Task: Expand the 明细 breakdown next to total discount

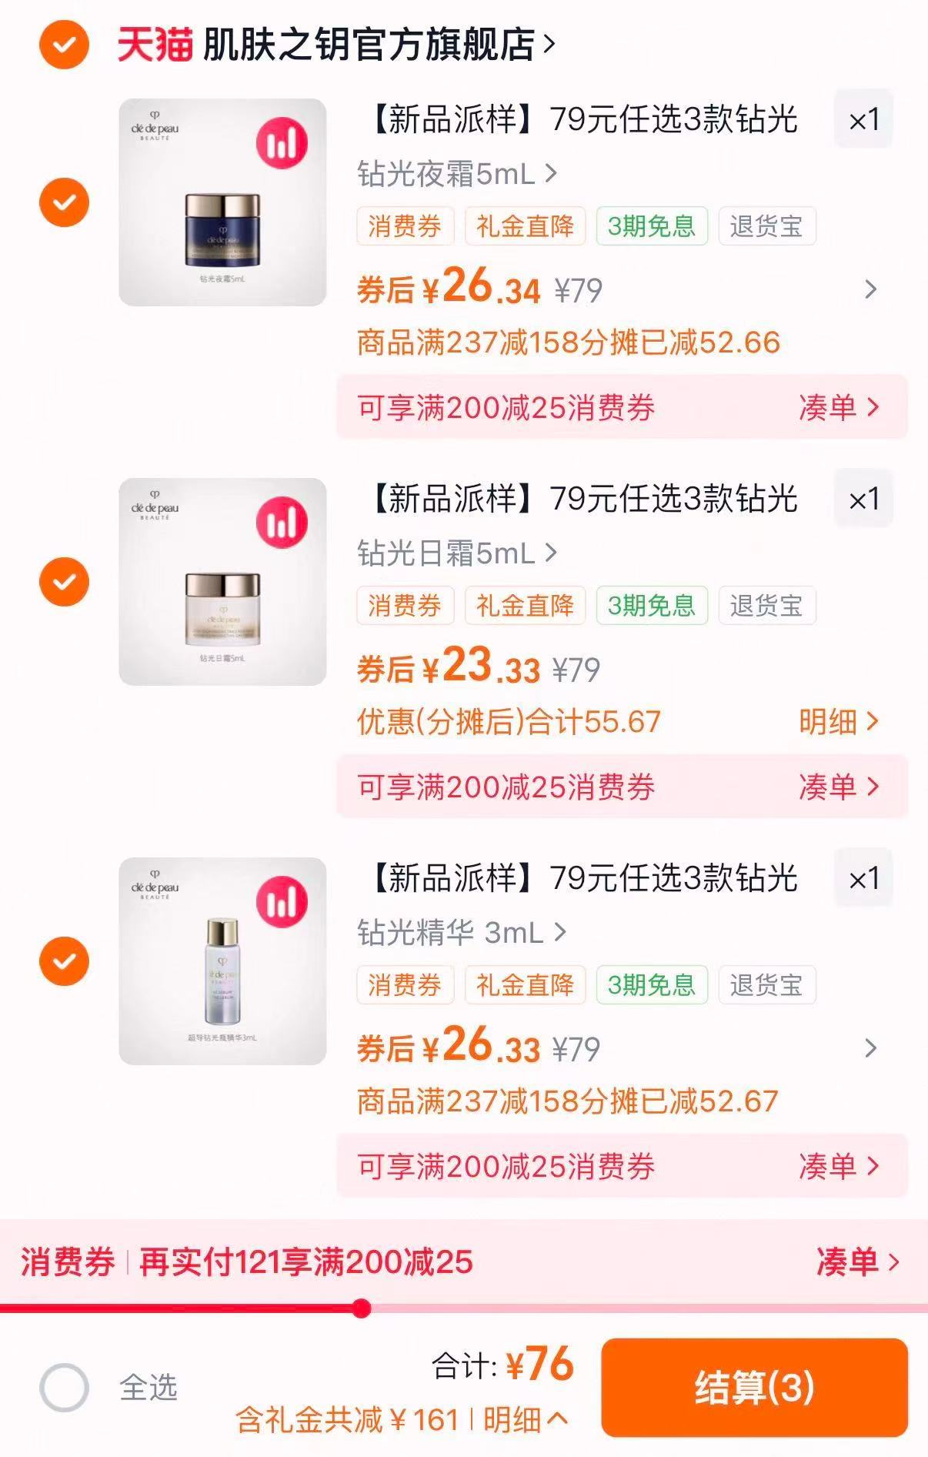Action: [526, 1420]
